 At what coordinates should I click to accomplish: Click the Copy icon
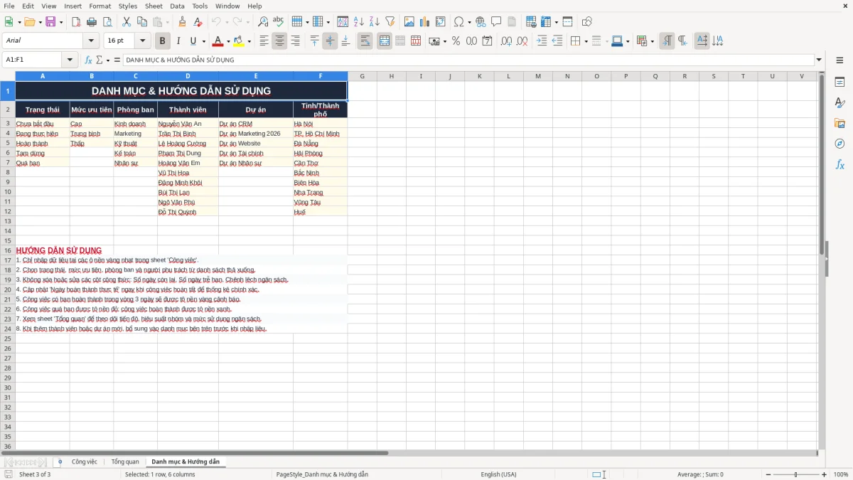(x=142, y=22)
